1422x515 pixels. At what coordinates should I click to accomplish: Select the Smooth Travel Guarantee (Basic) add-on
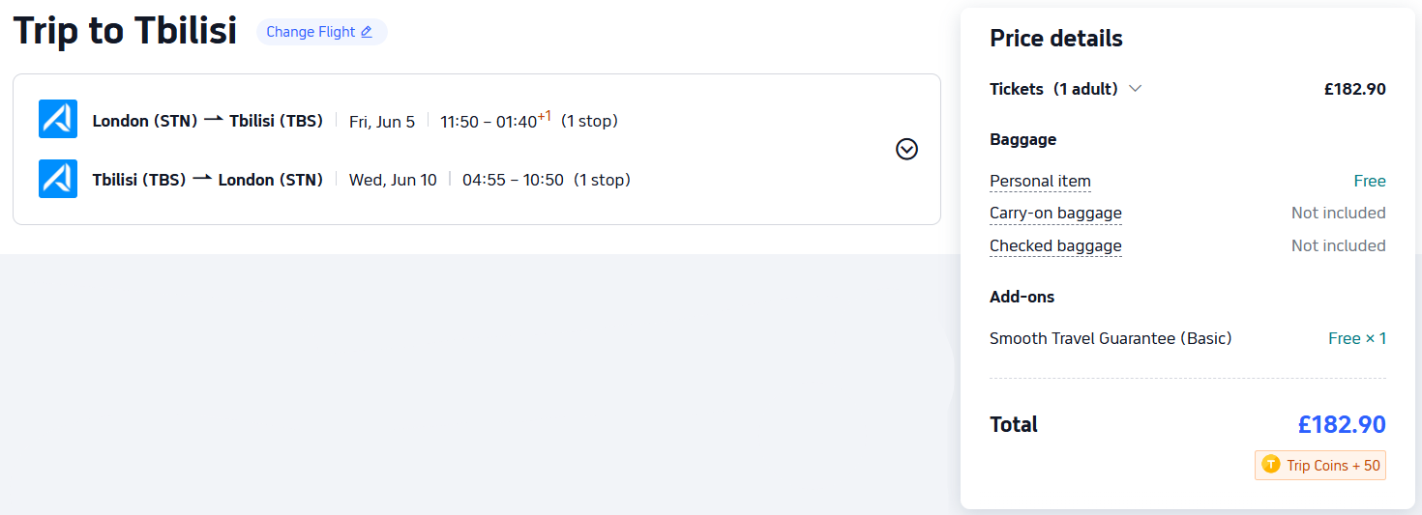tap(1111, 338)
